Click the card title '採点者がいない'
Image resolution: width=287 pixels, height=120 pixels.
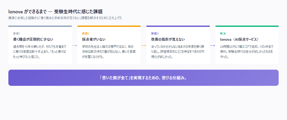coord(94,39)
